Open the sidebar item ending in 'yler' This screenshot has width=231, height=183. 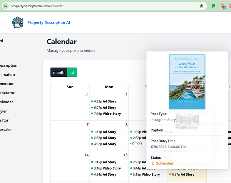click(3, 111)
